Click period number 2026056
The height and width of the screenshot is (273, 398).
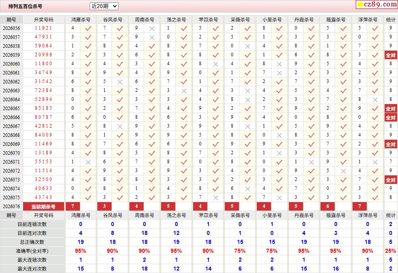pyautogui.click(x=11, y=28)
